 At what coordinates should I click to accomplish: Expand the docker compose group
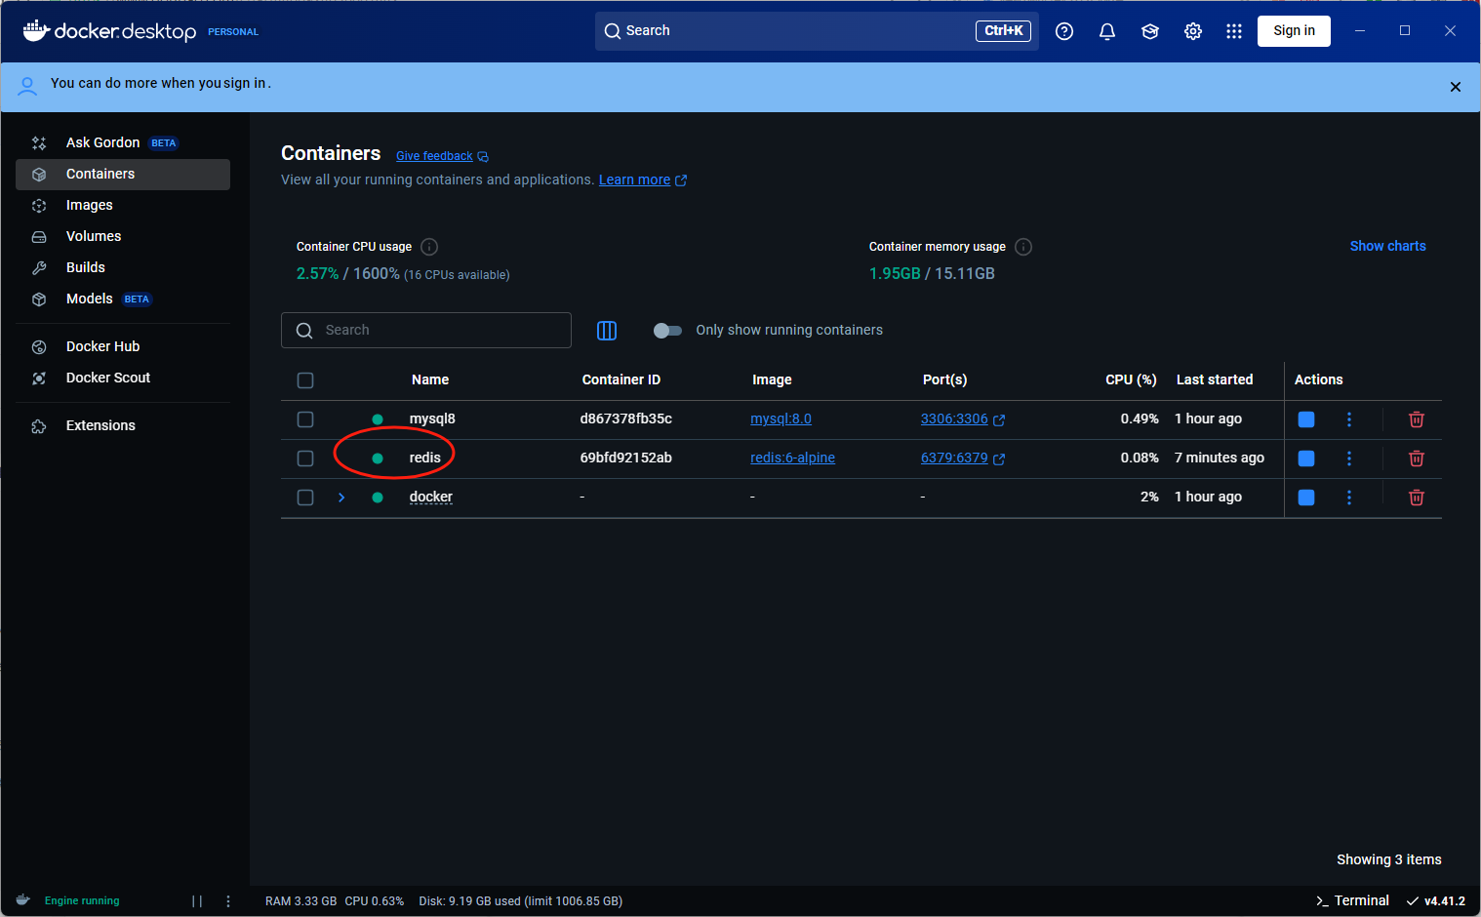(341, 498)
